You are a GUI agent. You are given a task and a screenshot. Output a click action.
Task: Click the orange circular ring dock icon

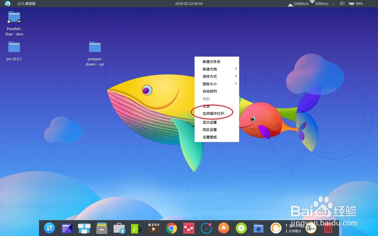(x=276, y=228)
